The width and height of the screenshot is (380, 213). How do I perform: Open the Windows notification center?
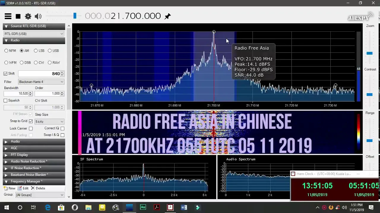tap(371, 208)
